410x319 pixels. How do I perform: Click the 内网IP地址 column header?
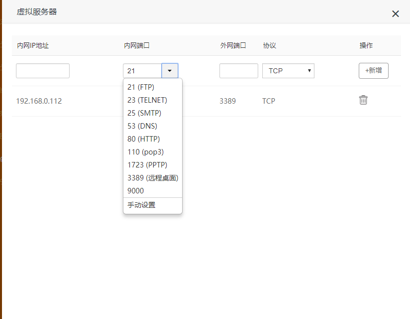33,45
